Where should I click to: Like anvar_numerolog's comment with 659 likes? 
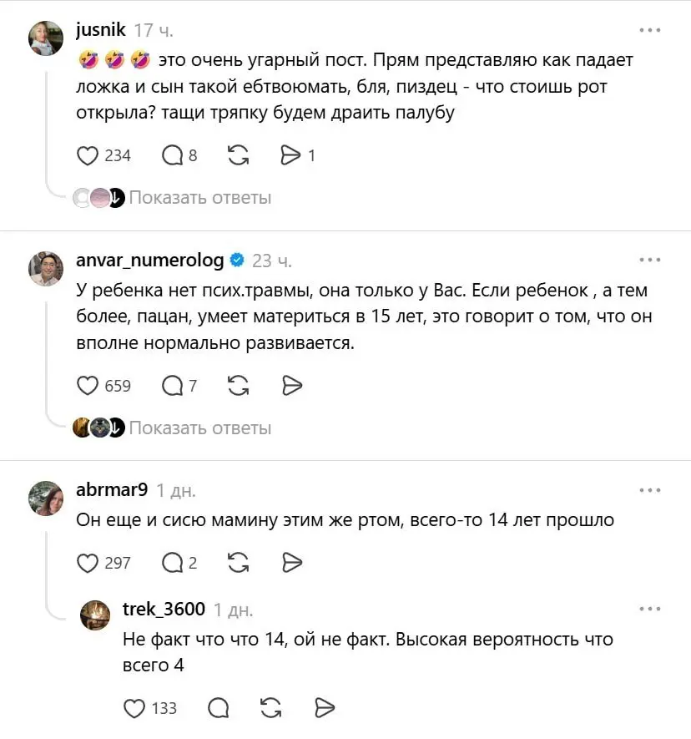(x=88, y=386)
